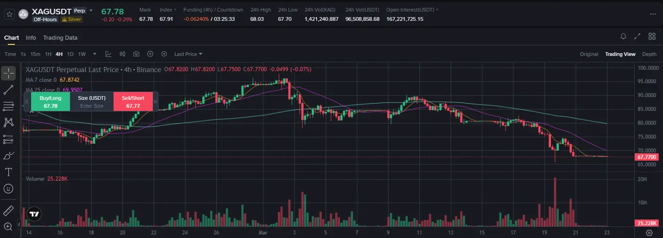Open the emoji icons tool
Screen dimensions: 663x238
pyautogui.click(x=8, y=189)
